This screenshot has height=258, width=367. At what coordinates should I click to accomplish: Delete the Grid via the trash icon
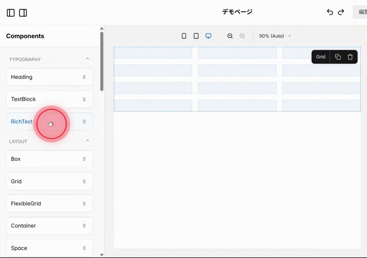tap(350, 57)
